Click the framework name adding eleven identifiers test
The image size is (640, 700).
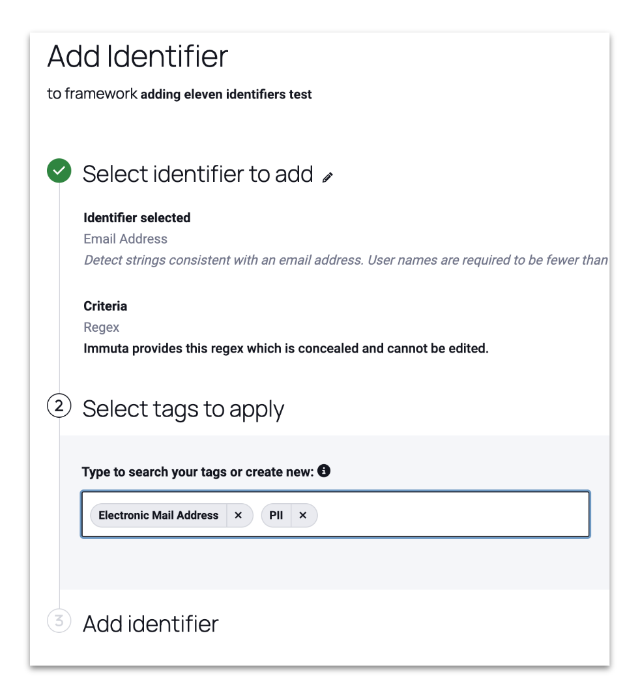pyautogui.click(x=226, y=95)
